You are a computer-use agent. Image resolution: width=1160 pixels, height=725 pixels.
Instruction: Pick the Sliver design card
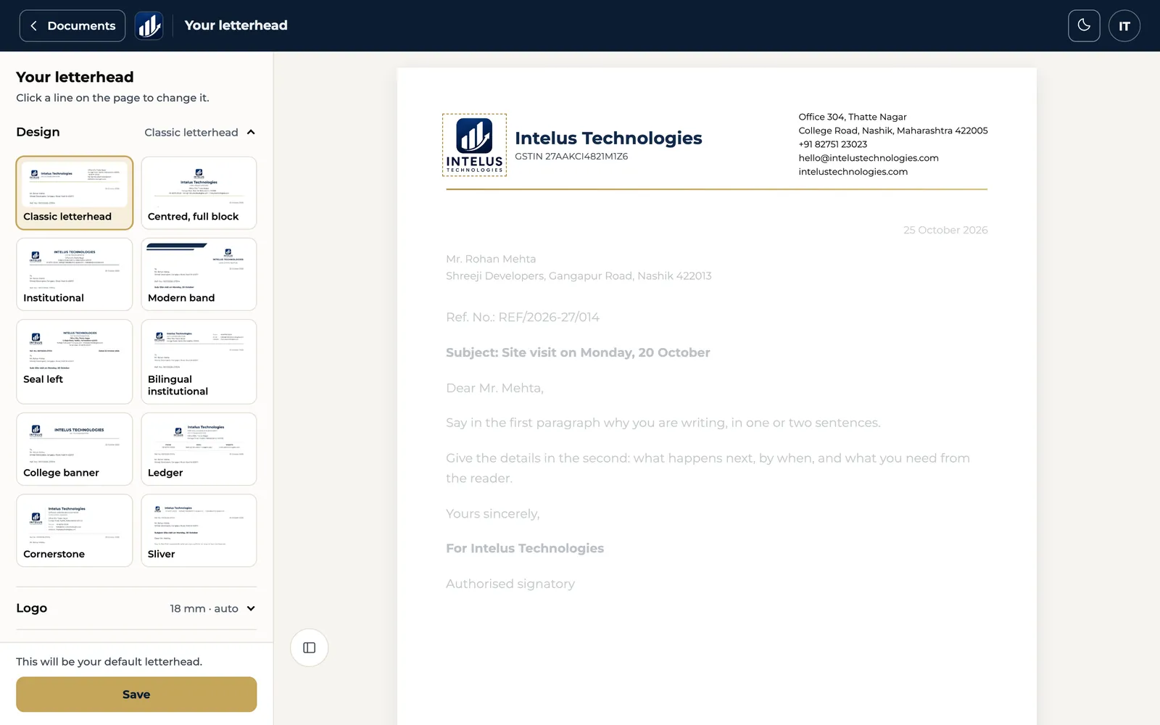[x=199, y=530]
